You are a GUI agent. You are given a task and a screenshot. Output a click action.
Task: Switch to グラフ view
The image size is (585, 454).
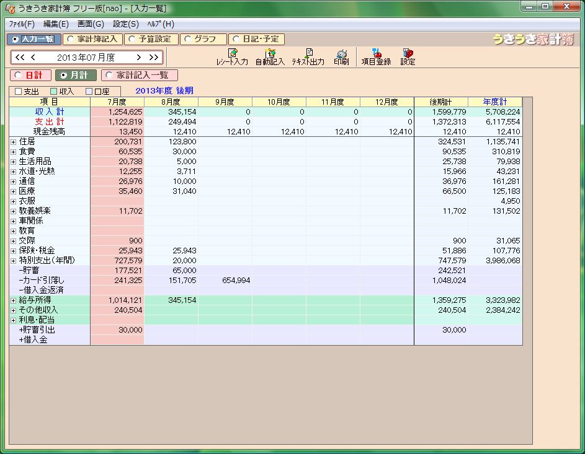tap(203, 39)
